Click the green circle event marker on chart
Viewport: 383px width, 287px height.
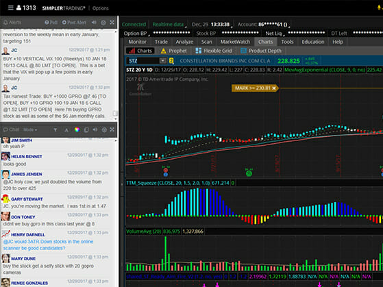coord(249,173)
